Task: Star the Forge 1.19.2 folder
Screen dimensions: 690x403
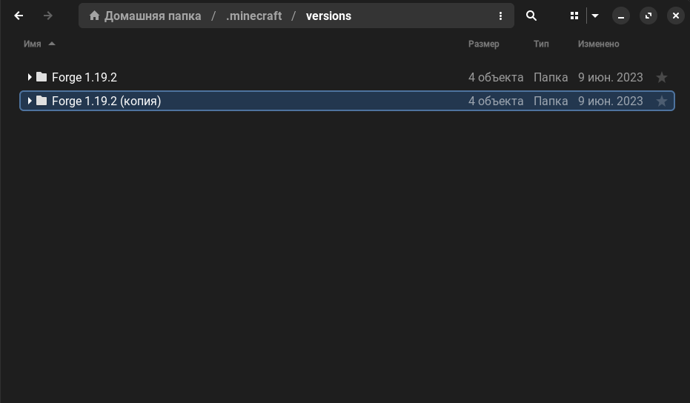Action: 661,78
